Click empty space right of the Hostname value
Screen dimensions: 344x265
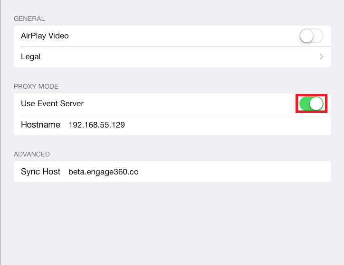coord(228,125)
